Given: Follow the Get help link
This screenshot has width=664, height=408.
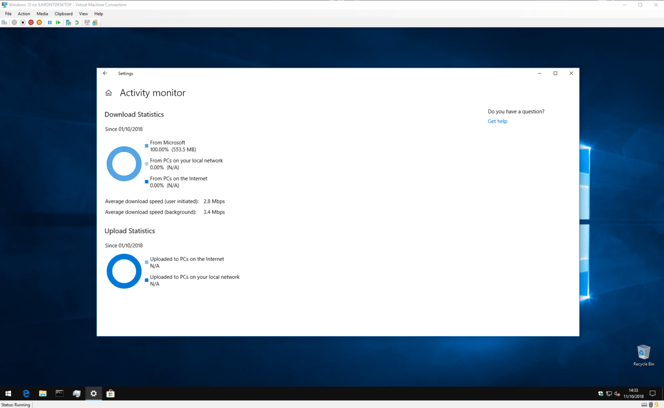Looking at the screenshot, I should (x=498, y=121).
